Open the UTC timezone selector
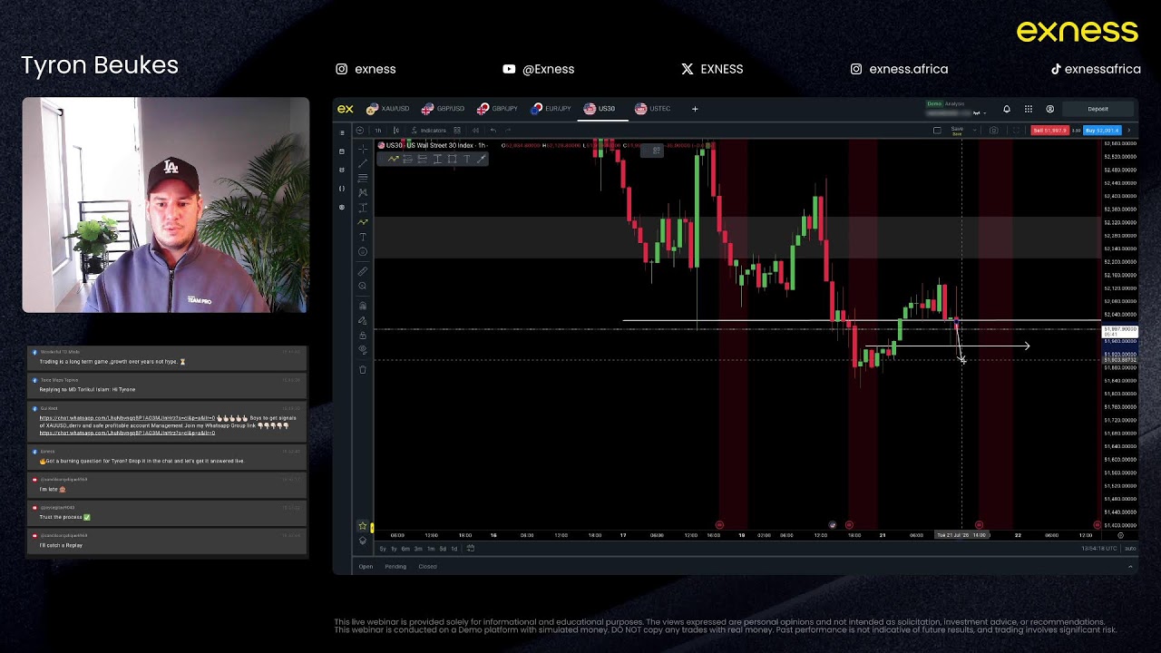The height and width of the screenshot is (653, 1161). point(1098,548)
